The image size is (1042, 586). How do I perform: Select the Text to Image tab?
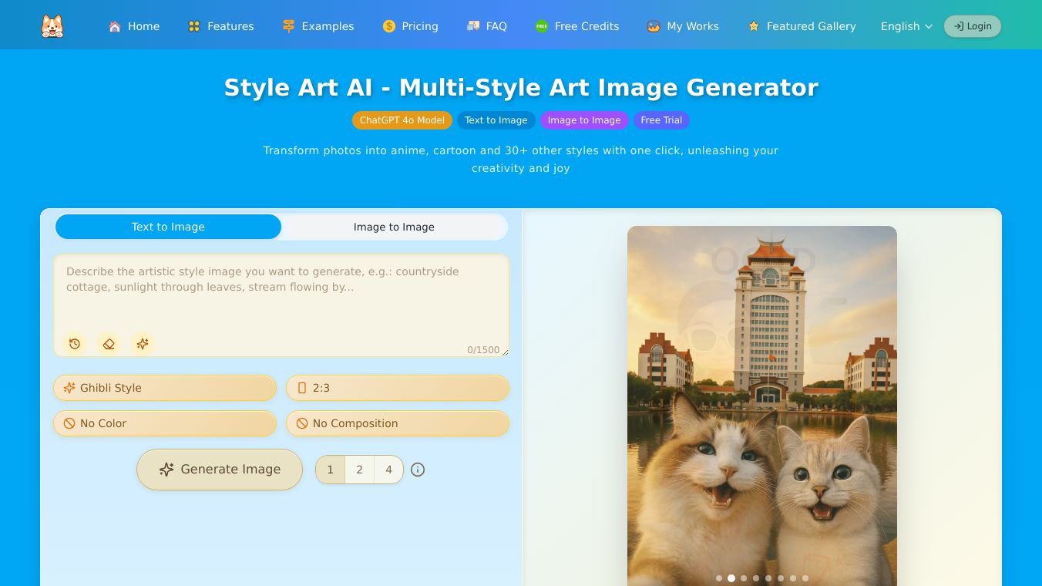click(168, 227)
